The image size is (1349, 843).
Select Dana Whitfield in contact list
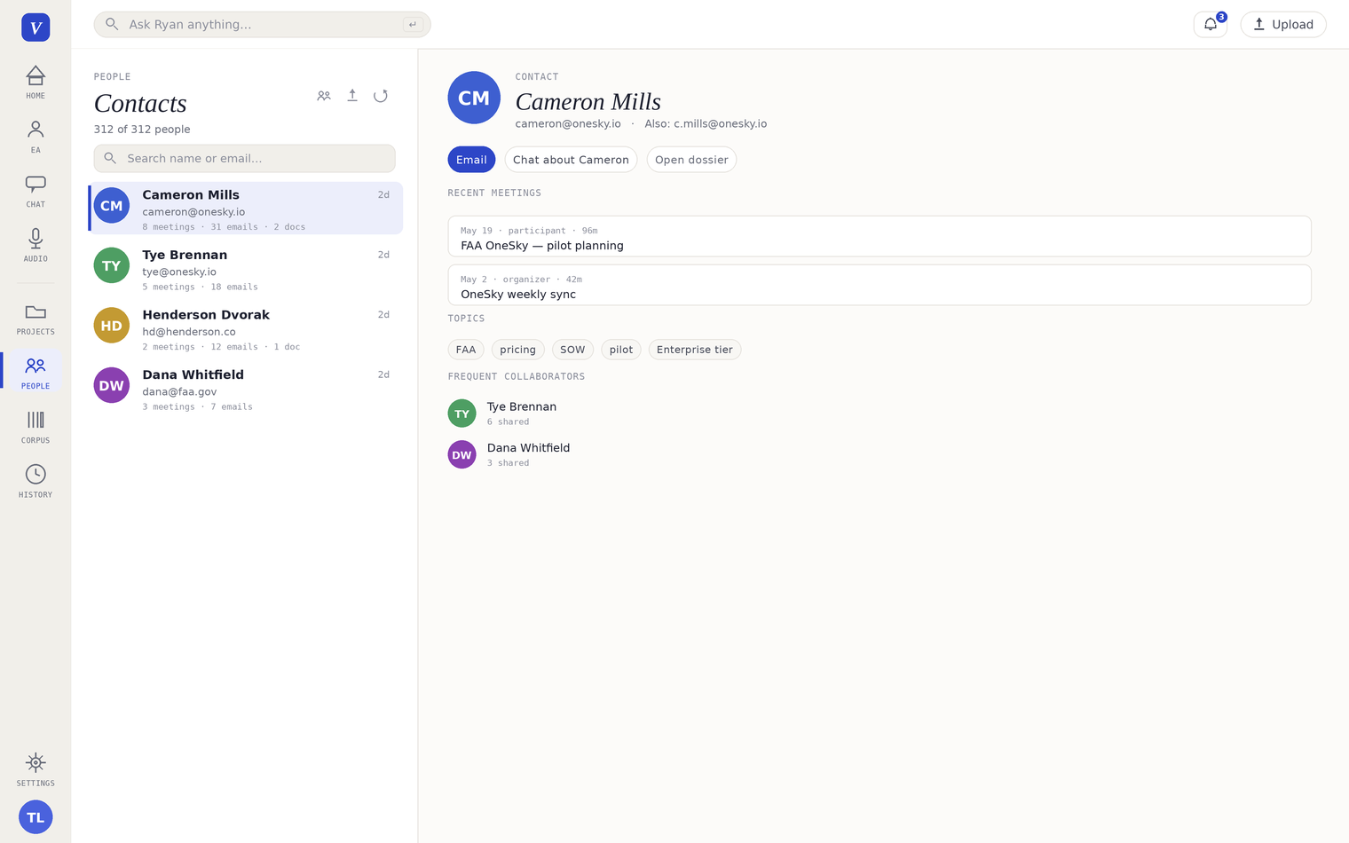[246, 388]
